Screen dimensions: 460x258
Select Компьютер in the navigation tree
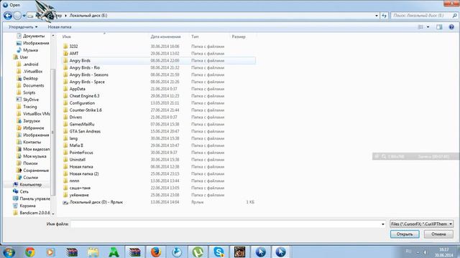click(27, 185)
